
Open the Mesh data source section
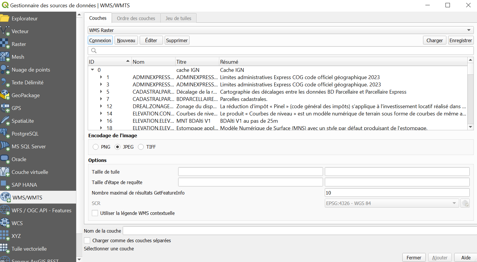coord(18,57)
